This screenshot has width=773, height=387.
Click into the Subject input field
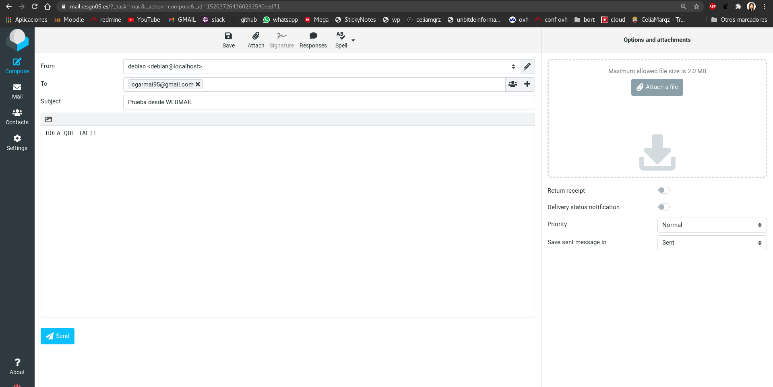[x=329, y=102]
